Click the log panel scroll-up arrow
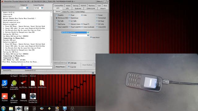The image size is (198, 111). click(x=51, y=13)
